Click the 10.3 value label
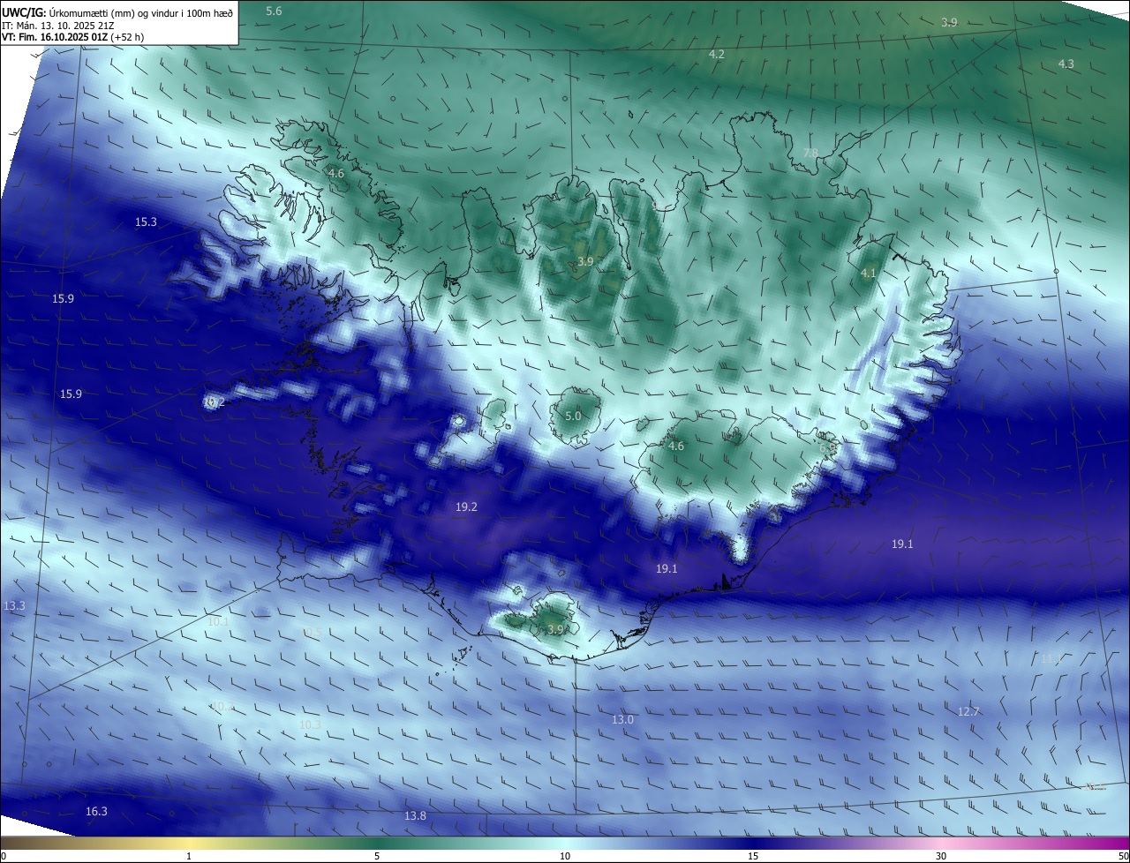 [310, 725]
